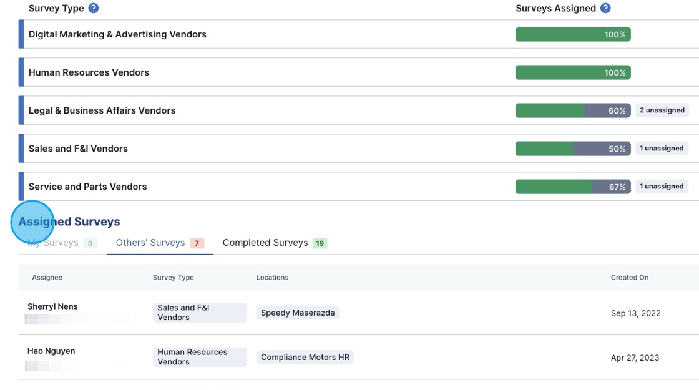Image resolution: width=699 pixels, height=390 pixels.
Task: Click the Compliance Motors HR location tag
Action: pos(305,358)
